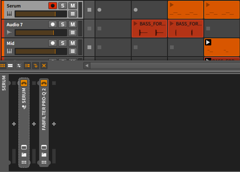Mute the Mid track
Screen dimensions: 240x172
[x=72, y=43]
